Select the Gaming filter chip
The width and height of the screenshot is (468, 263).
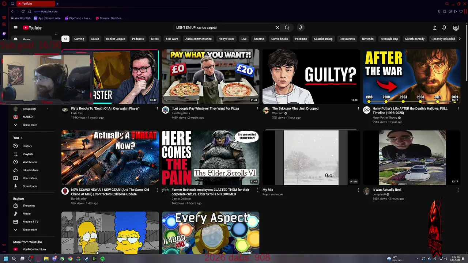coord(79,39)
